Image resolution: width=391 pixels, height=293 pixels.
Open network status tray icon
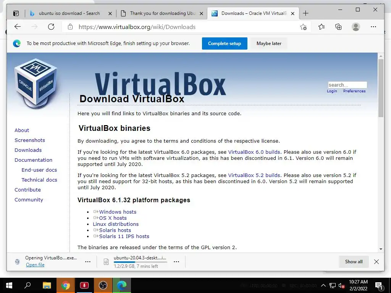pyautogui.click(x=333, y=285)
